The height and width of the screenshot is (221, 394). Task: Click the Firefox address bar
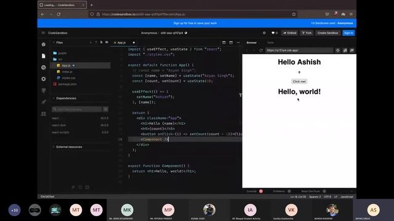(x=192, y=14)
